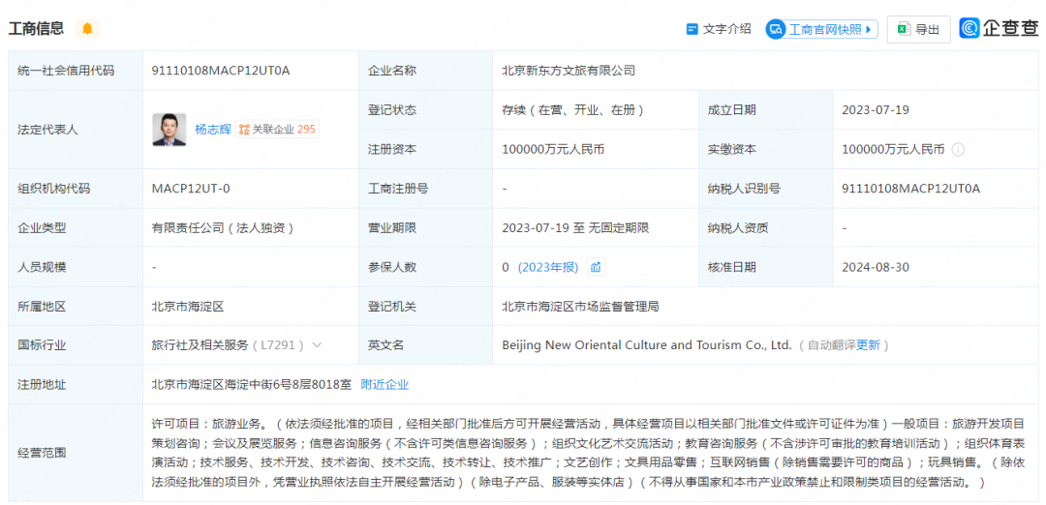Image resolution: width=1046 pixels, height=505 pixels.
Task: Expand the 旅行社及相关服务 industry dropdown
Action: pyautogui.click(x=317, y=345)
